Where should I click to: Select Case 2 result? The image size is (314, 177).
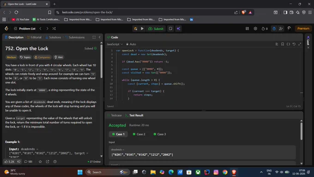point(139,134)
